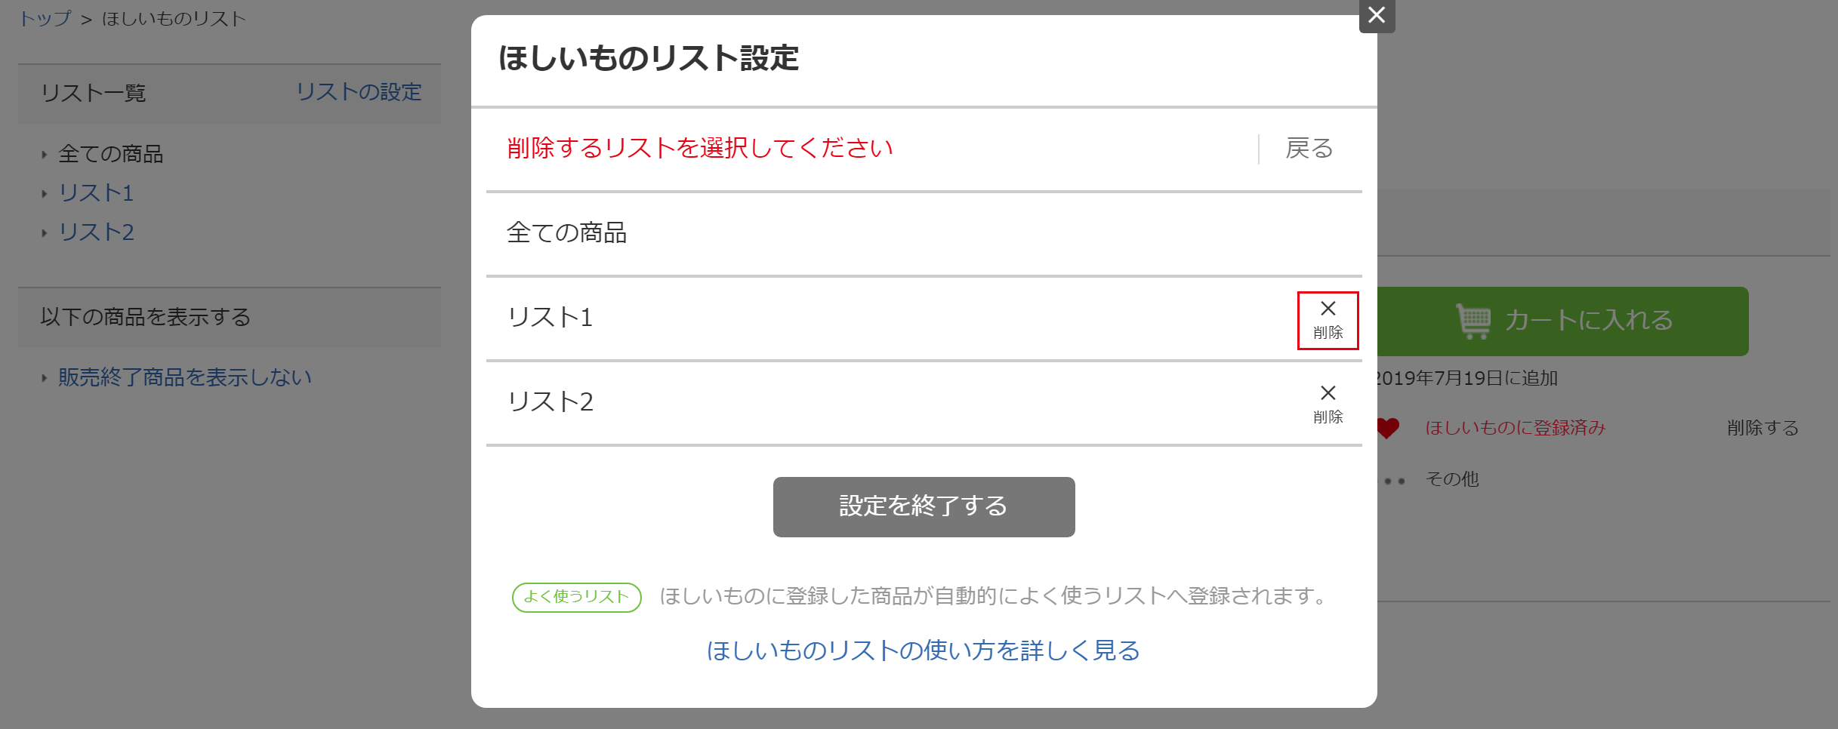The height and width of the screenshot is (729, 1838).
Task: Go to the トップ breadcrumb link
Action: [x=45, y=19]
